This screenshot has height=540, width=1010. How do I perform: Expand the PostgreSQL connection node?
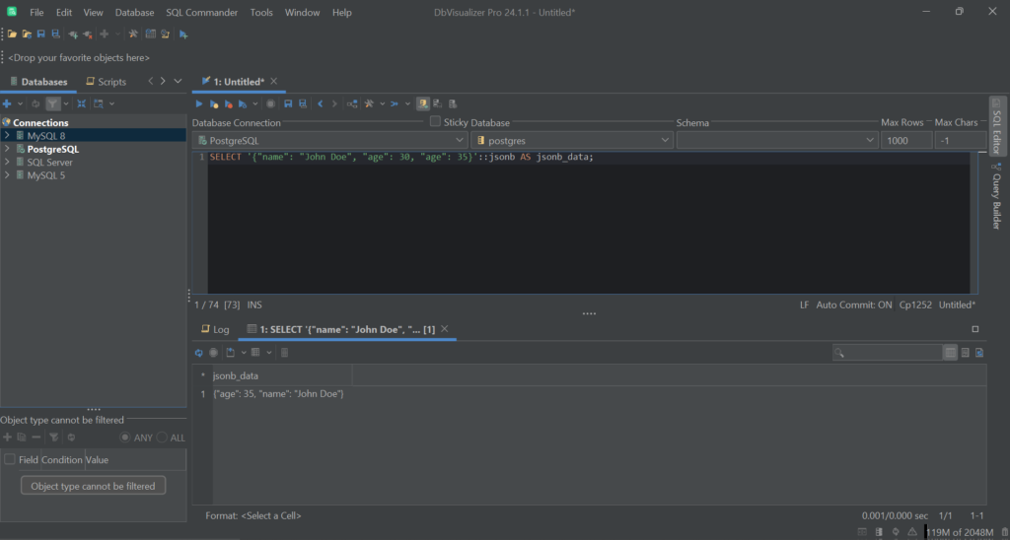7,149
